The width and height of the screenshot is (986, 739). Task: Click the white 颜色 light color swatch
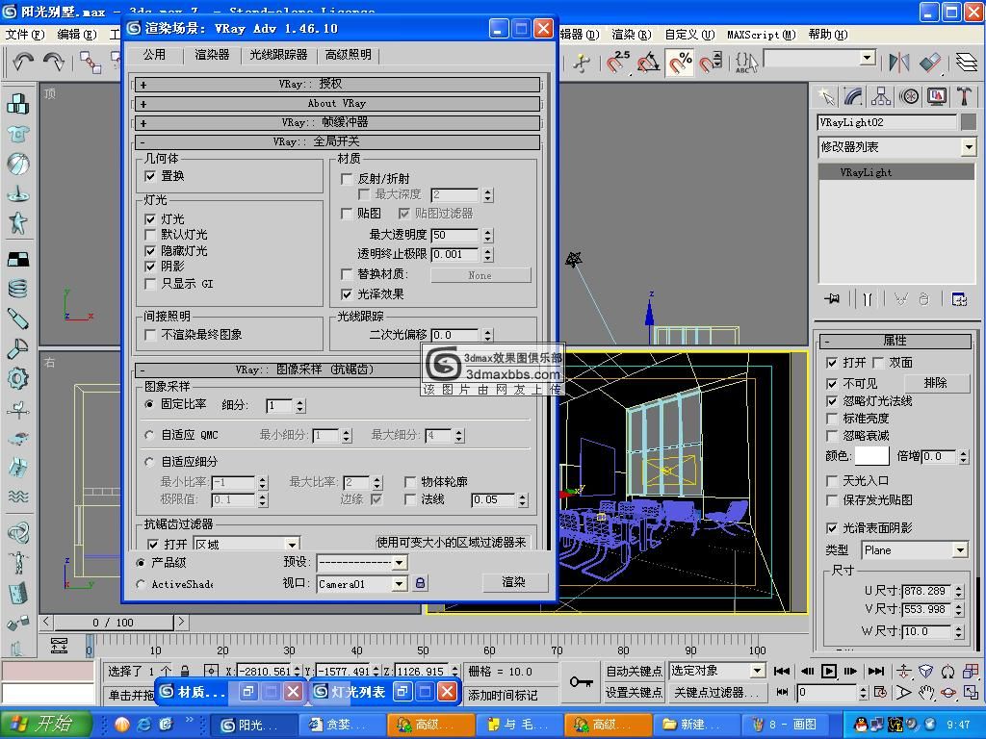click(x=871, y=455)
